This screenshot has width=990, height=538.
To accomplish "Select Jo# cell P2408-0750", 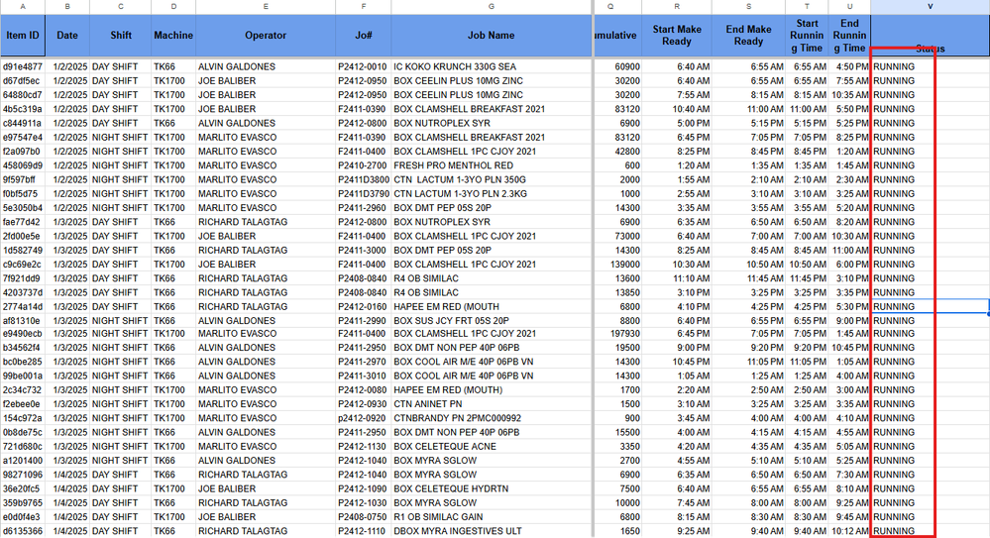I will (363, 516).
